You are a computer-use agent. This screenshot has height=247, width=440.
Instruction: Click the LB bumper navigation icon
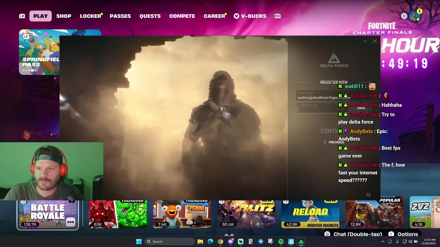22,16
